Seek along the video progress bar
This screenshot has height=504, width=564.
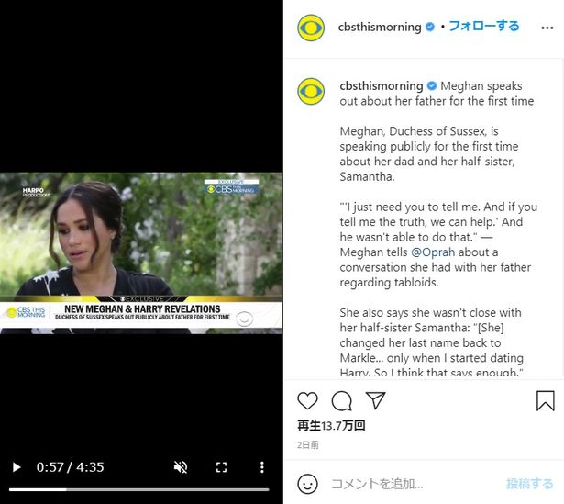pos(139,489)
